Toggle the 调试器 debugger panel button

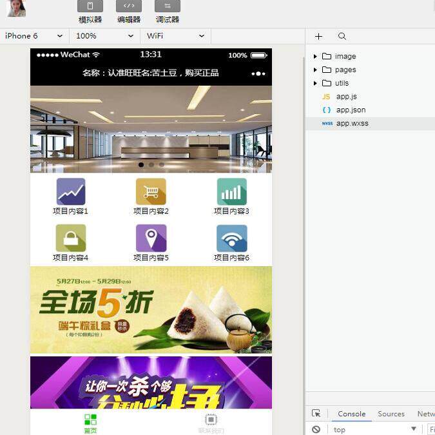(x=168, y=6)
